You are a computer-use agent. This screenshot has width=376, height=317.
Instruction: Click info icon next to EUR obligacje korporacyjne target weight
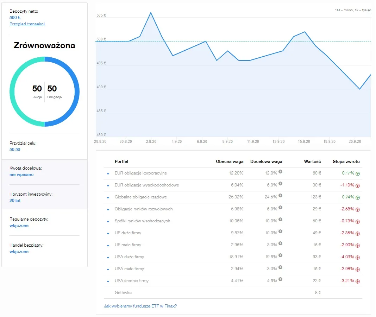[280, 172]
